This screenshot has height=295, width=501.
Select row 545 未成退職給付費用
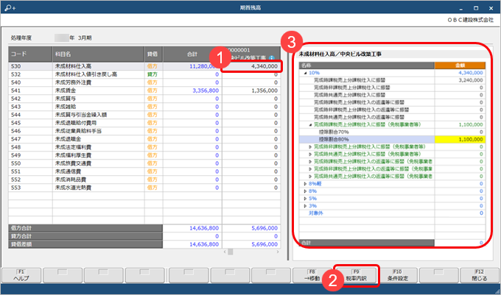click(144, 123)
